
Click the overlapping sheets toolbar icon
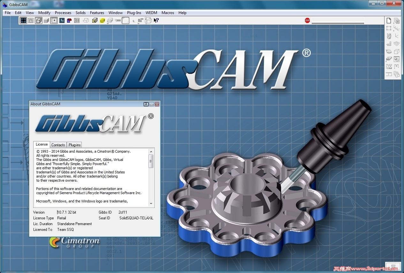86,20
